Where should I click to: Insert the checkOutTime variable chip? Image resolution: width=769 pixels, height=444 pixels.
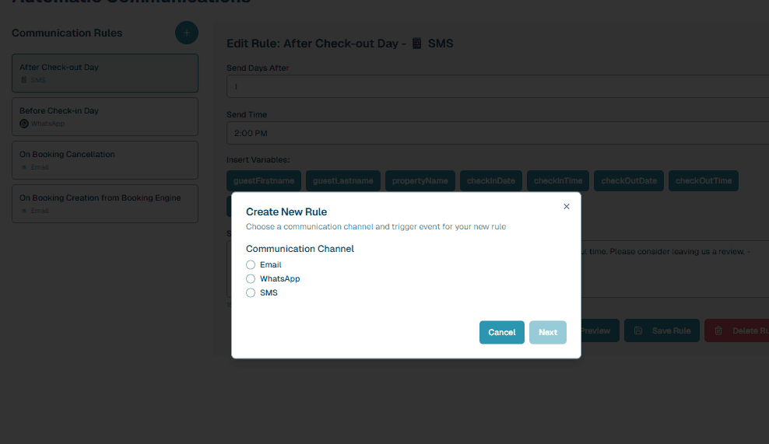point(704,181)
